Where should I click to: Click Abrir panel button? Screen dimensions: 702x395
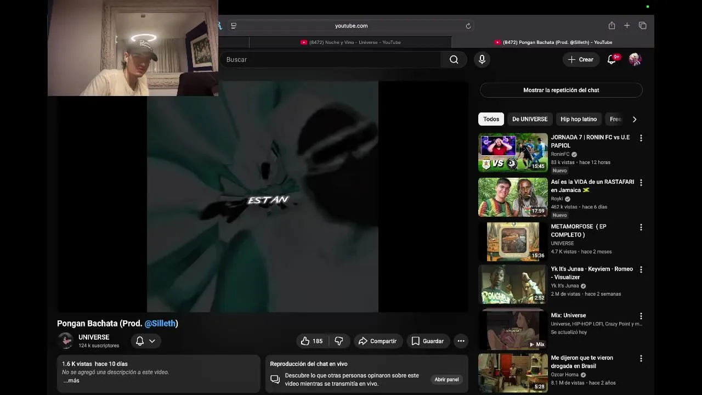pos(446,380)
